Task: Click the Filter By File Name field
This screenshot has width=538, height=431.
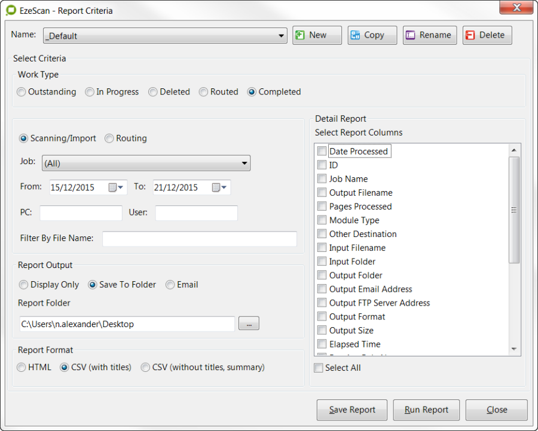Action: 199,239
